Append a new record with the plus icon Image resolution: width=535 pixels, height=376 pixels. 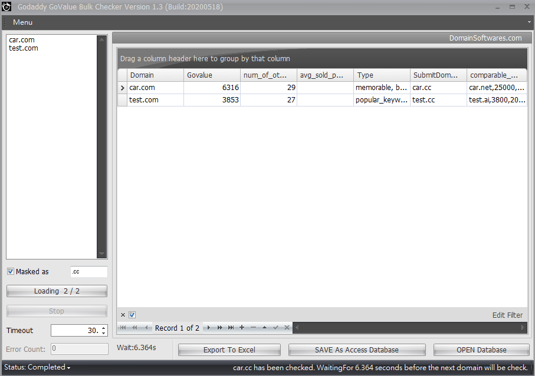[242, 328]
